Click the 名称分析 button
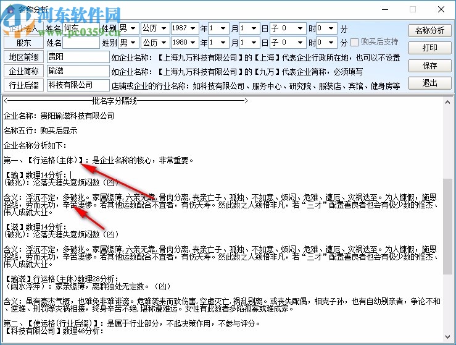This screenshot has height=345, width=456. [x=429, y=30]
